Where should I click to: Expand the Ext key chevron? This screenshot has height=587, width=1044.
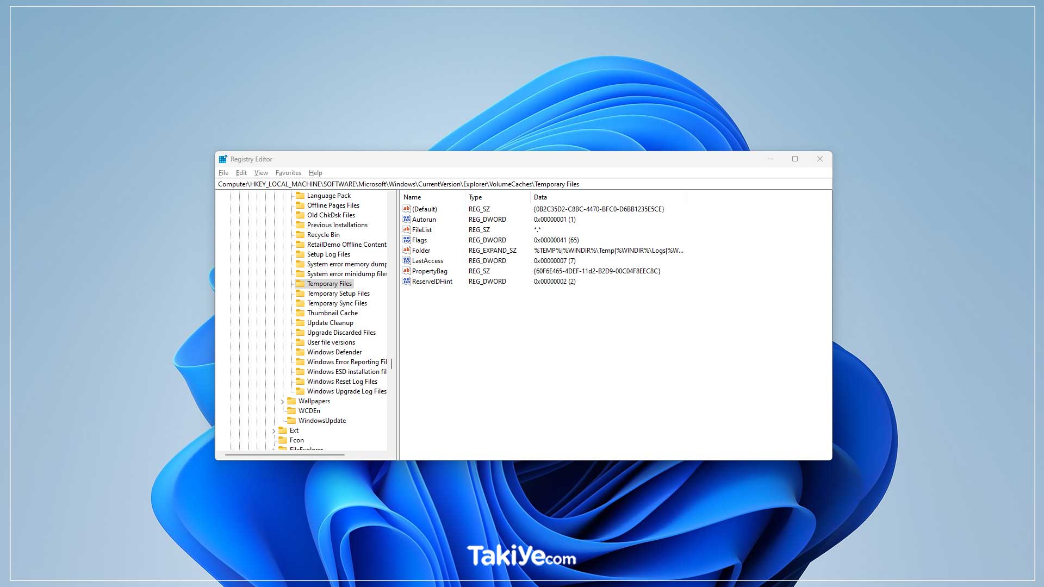(x=274, y=431)
